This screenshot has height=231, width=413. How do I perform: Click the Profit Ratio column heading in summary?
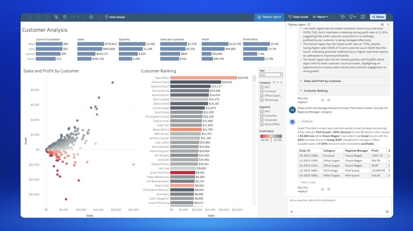point(250,39)
